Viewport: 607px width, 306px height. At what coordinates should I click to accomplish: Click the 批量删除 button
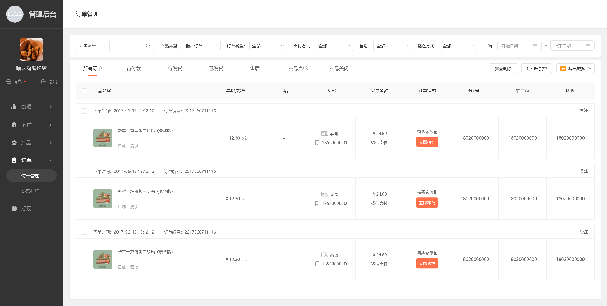[503, 68]
